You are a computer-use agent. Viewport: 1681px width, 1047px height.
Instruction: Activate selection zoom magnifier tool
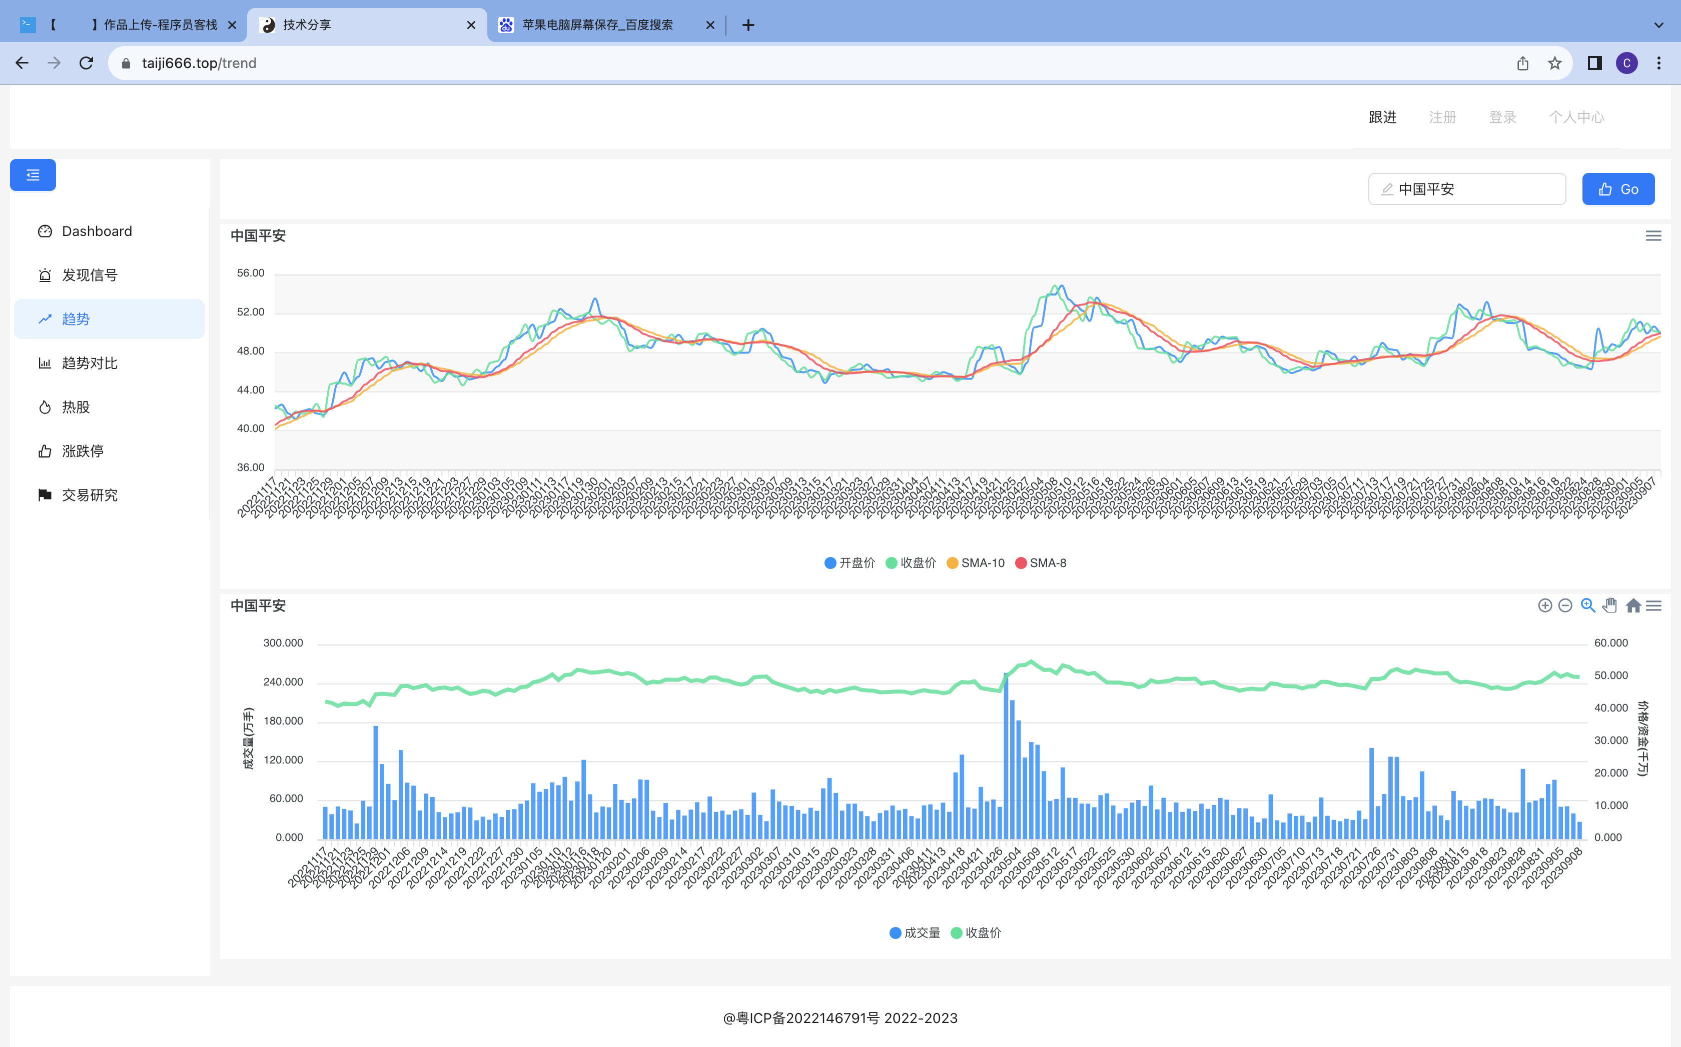point(1587,606)
